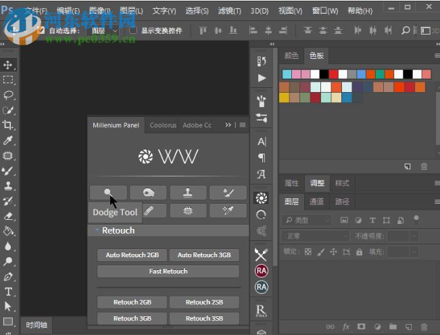Click the Retouch 2SB button
This screenshot has height=335, width=440.
coord(204,302)
